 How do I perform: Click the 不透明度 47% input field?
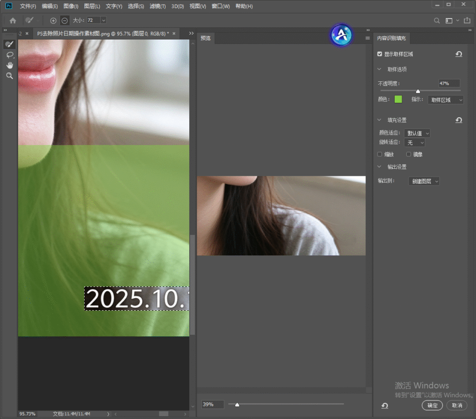(449, 84)
